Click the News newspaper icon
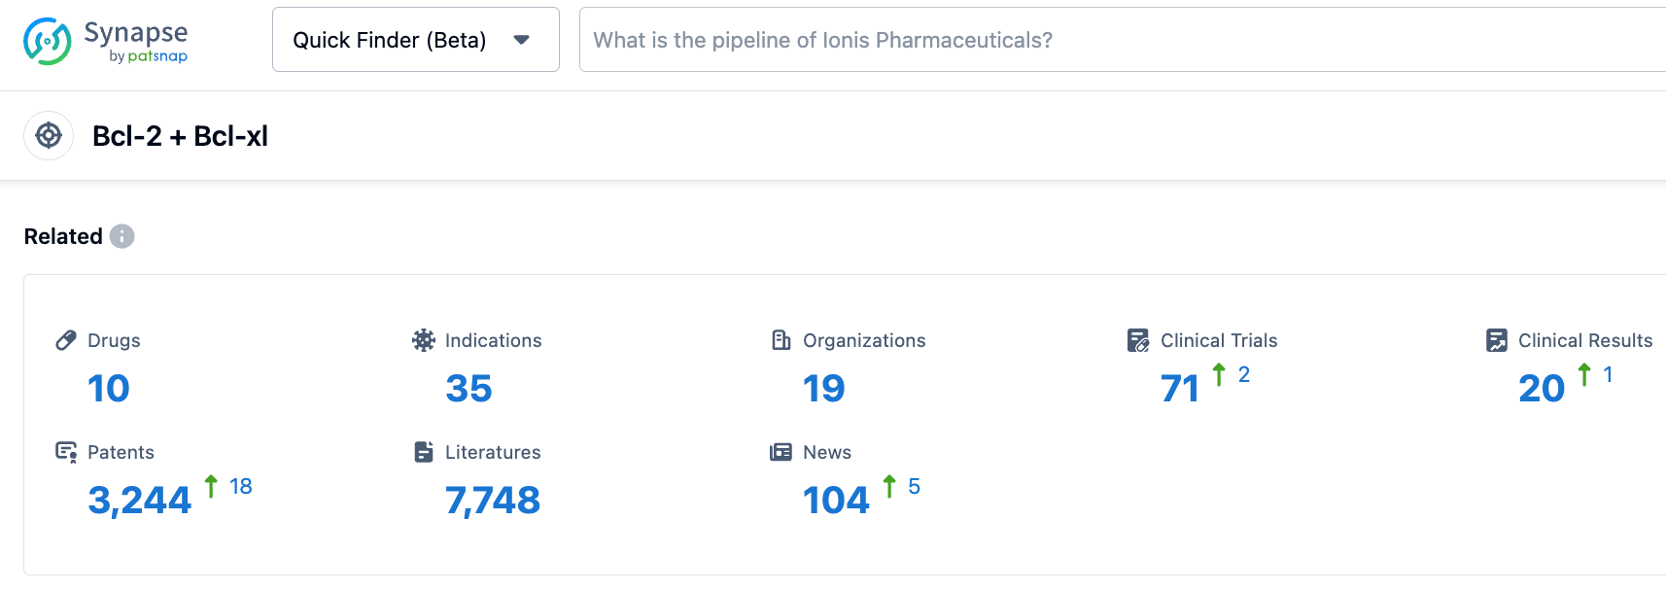 coord(781,452)
